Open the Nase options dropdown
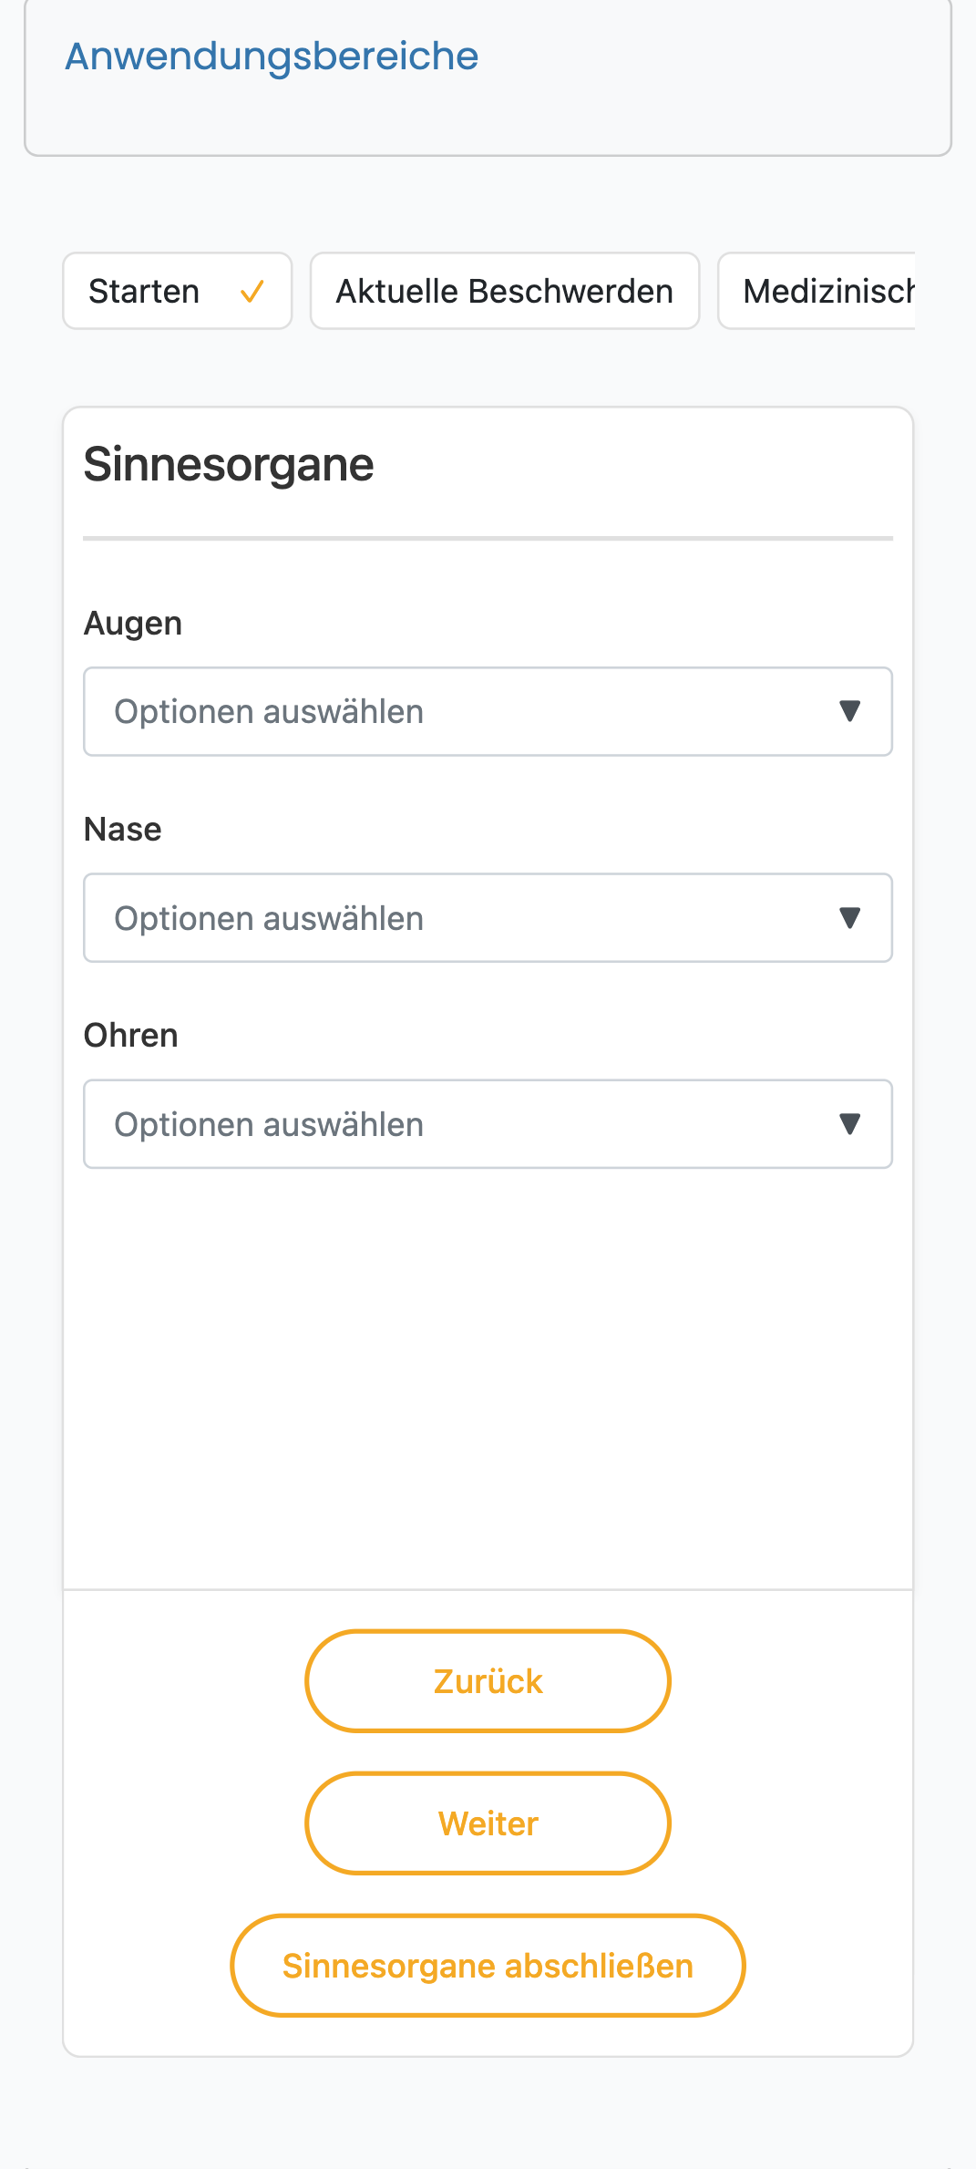The image size is (976, 2169). (x=488, y=918)
